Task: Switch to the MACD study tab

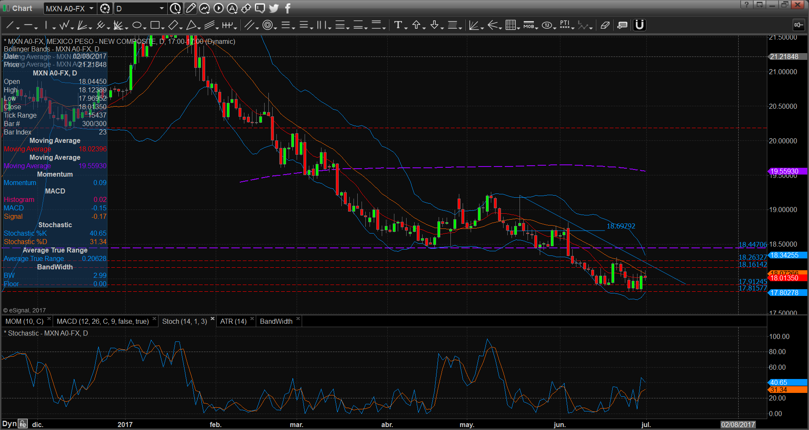Action: tap(103, 321)
